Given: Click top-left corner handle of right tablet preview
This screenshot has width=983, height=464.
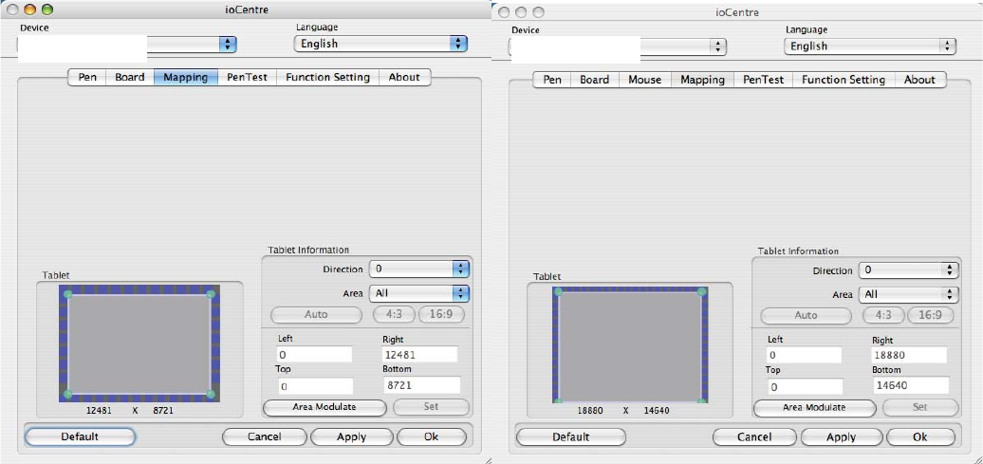Looking at the screenshot, I should (x=558, y=291).
